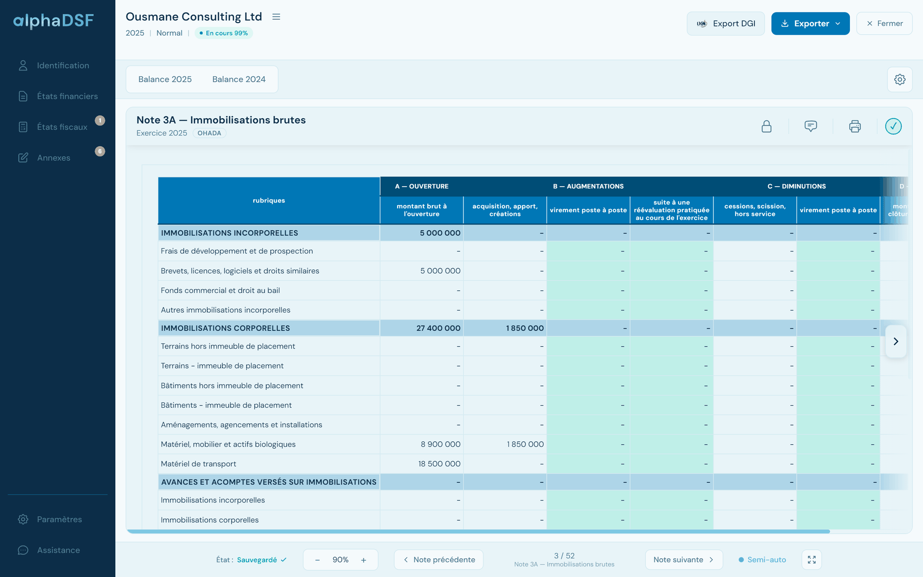Click the alphaDSF logo
This screenshot has width=923, height=577.
click(x=53, y=21)
